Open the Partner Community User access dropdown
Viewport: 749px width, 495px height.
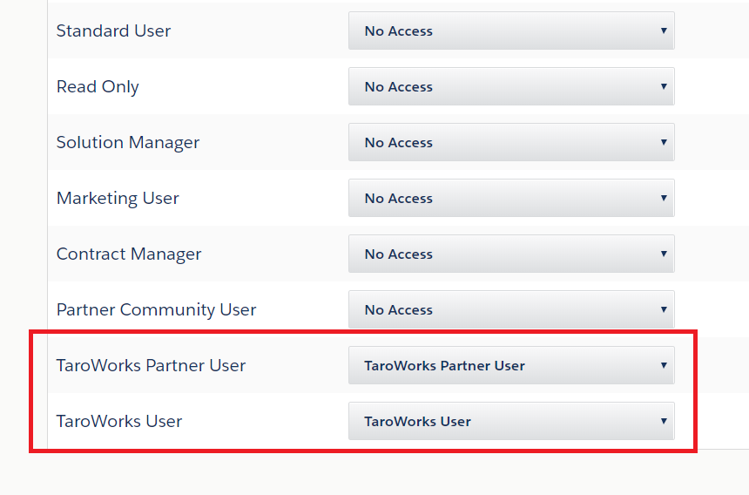[x=510, y=309]
